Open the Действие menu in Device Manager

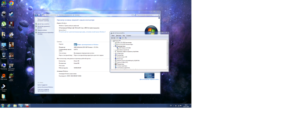click(119, 36)
